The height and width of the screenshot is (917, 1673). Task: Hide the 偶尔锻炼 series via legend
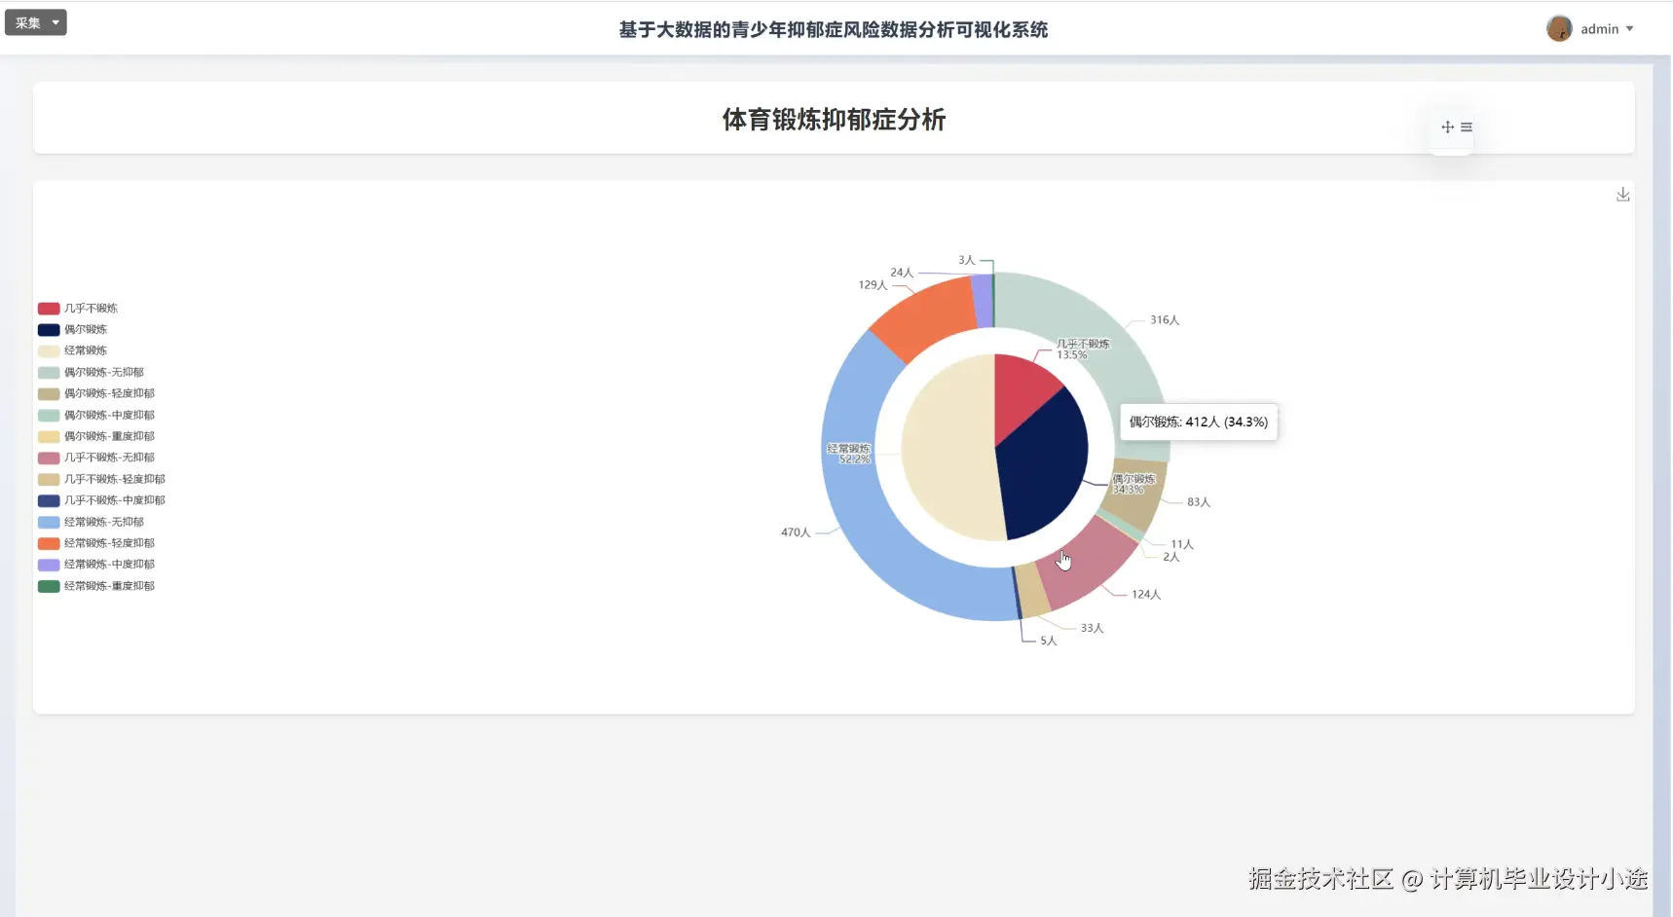tap(86, 329)
